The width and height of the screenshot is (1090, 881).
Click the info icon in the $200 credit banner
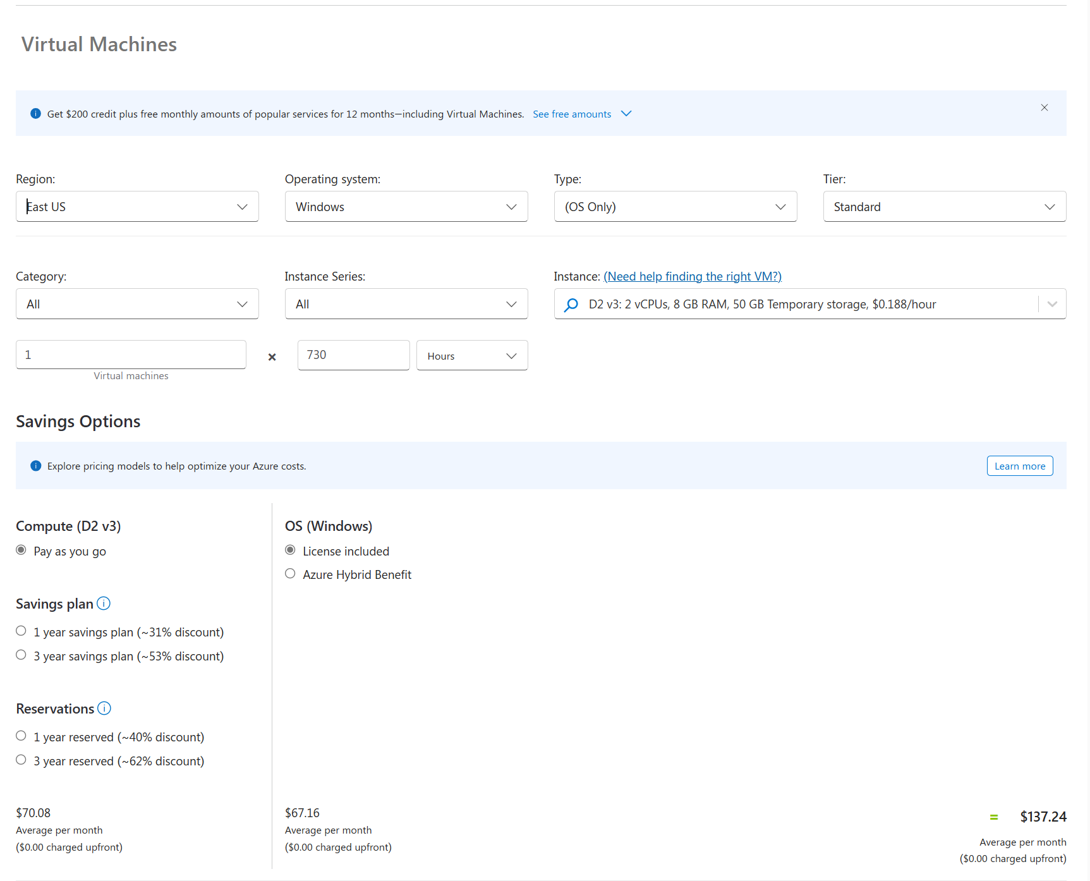[x=35, y=113]
